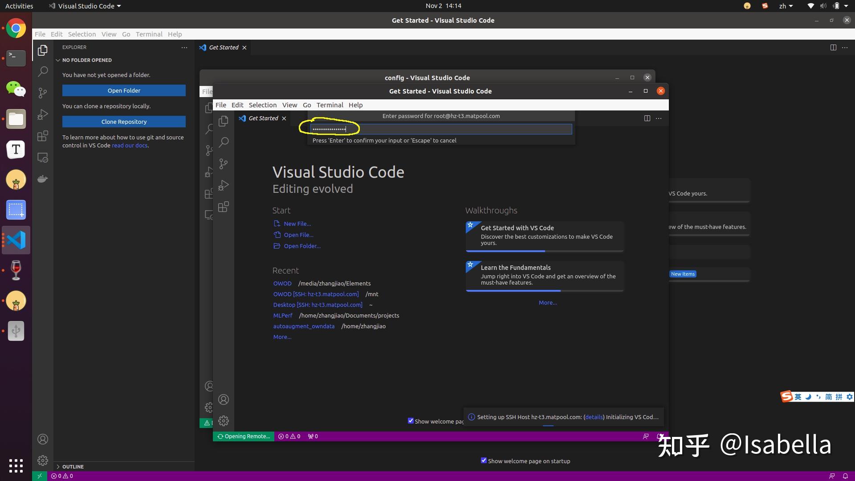Open Desktop SSH recent entry
The image size is (855, 481).
(x=318, y=305)
